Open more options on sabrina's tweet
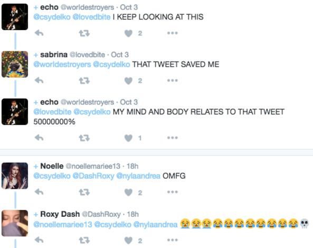This screenshot has height=248, width=313. point(173,80)
